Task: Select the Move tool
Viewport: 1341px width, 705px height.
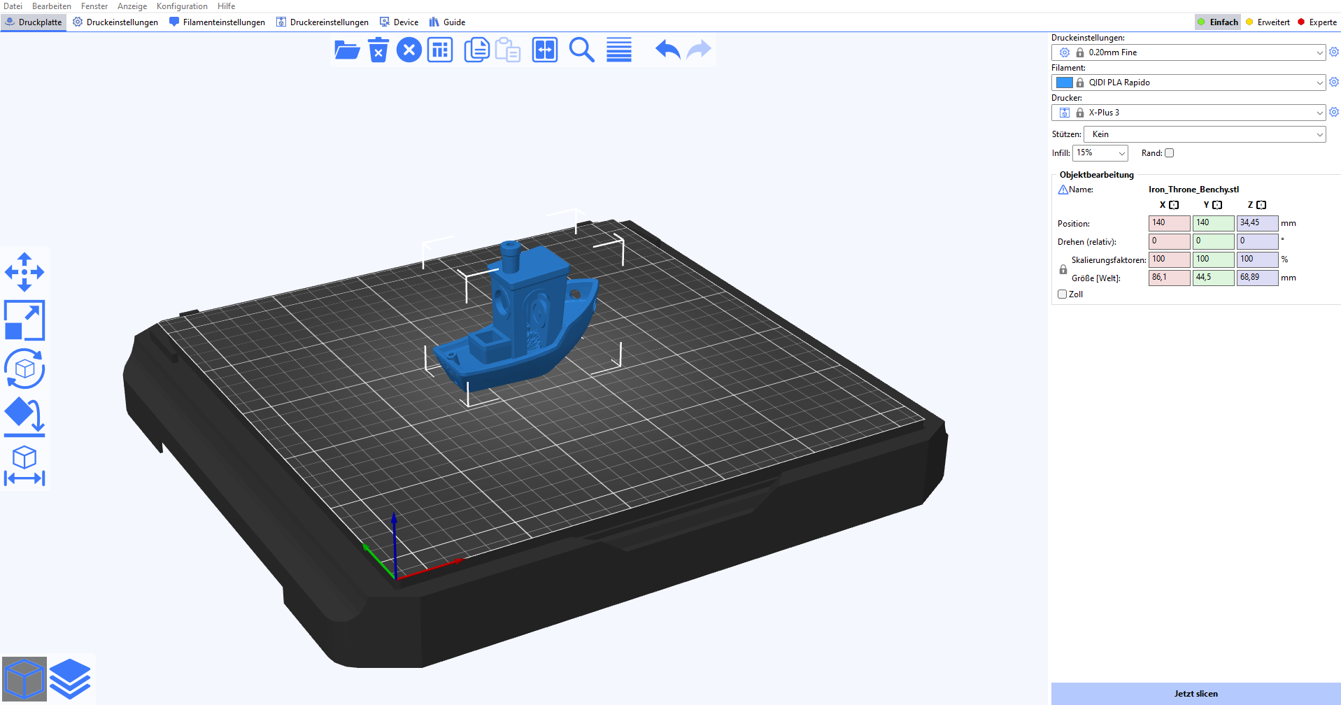Action: tap(24, 272)
